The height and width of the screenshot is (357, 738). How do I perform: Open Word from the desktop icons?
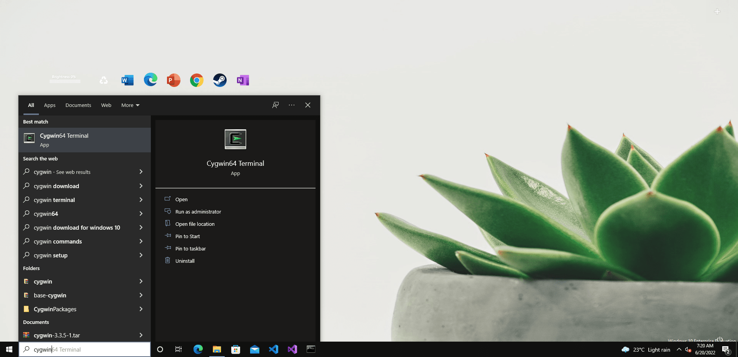[x=127, y=80]
